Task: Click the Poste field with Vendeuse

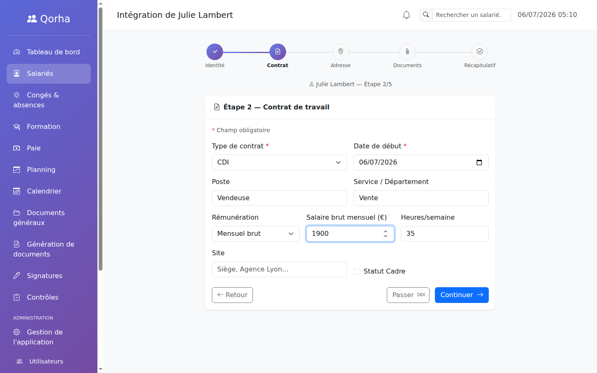Action: point(279,198)
